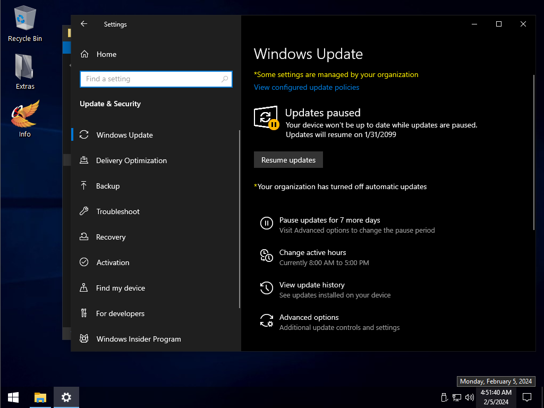Open the Windows Start menu

click(13, 397)
